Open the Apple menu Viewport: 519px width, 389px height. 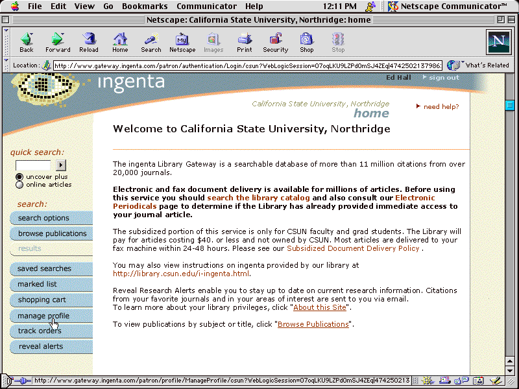(15, 6)
